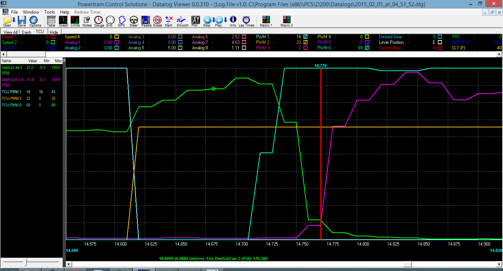Enable the PWM 5 channel checkbox
The width and height of the screenshot is (503, 271).
pyautogui.click(x=367, y=42)
